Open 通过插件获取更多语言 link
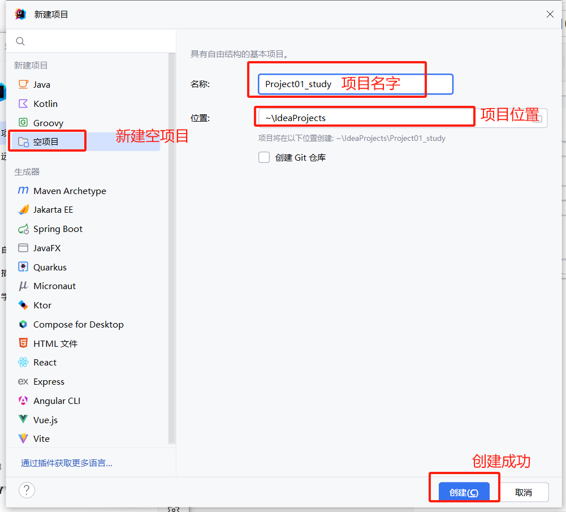 point(67,463)
